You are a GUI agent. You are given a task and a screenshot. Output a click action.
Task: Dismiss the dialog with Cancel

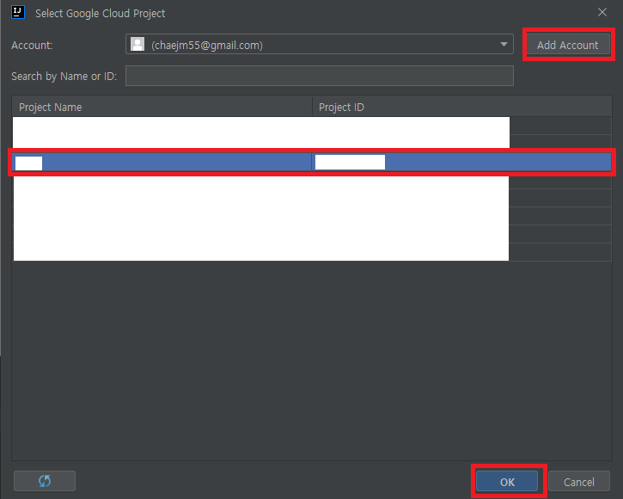click(x=579, y=482)
